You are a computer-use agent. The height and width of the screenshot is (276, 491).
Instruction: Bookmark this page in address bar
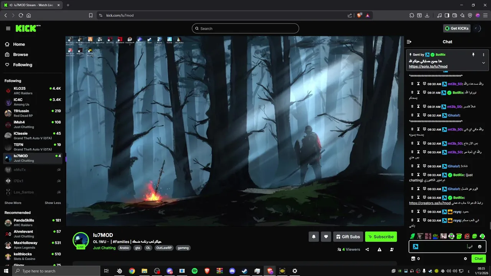tap(91, 15)
